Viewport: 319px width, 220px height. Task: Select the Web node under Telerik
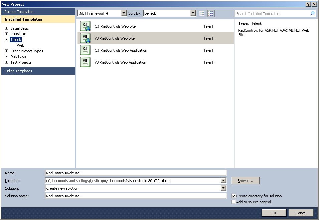tap(20, 45)
